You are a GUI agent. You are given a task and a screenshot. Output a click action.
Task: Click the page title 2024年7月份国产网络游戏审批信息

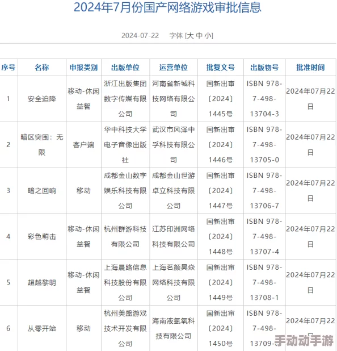[x=167, y=7]
